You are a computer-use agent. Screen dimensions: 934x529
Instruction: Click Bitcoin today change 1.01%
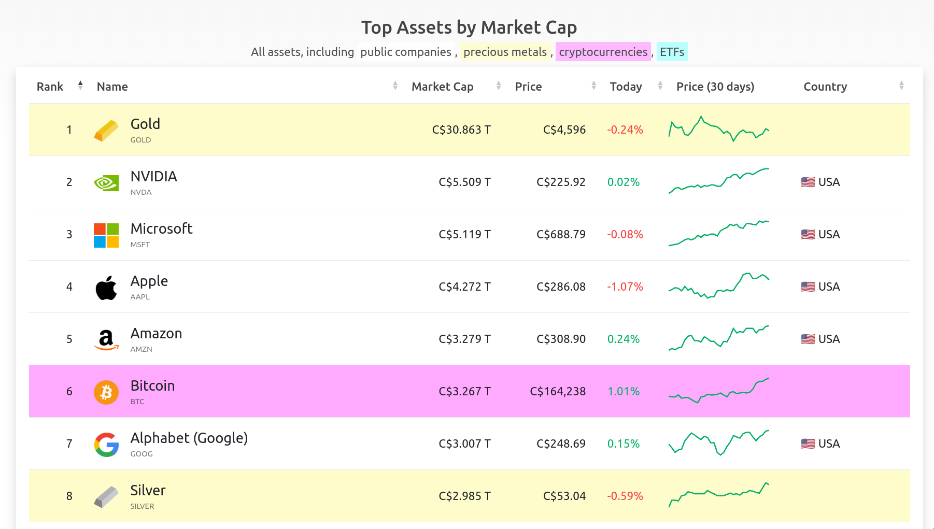[624, 392]
